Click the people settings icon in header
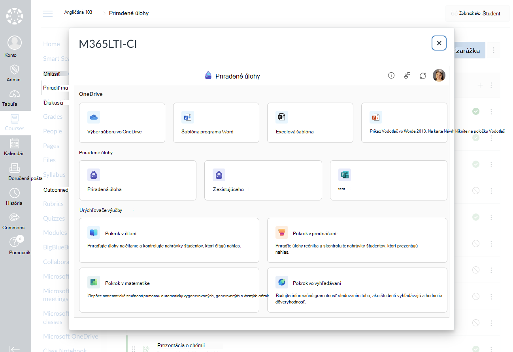 [x=407, y=75]
